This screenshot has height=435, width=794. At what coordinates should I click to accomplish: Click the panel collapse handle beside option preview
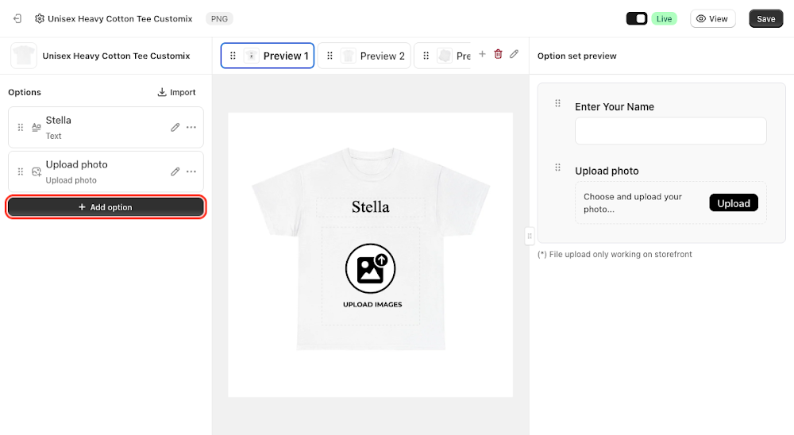point(529,236)
